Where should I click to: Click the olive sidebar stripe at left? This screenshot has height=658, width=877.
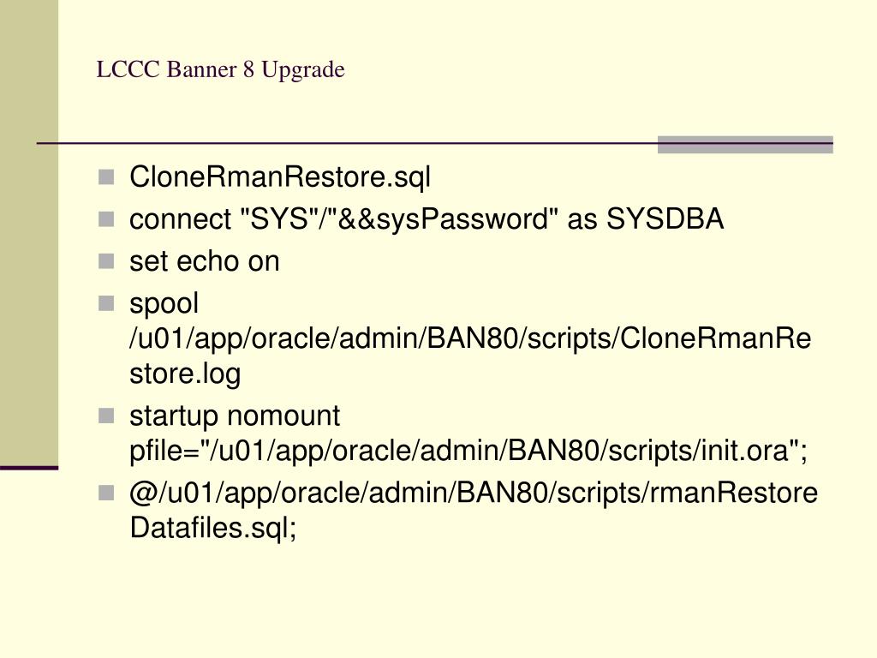click(x=29, y=233)
